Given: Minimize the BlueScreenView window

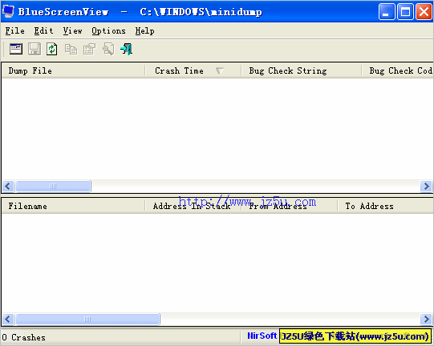Looking at the screenshot, I should (387, 11).
